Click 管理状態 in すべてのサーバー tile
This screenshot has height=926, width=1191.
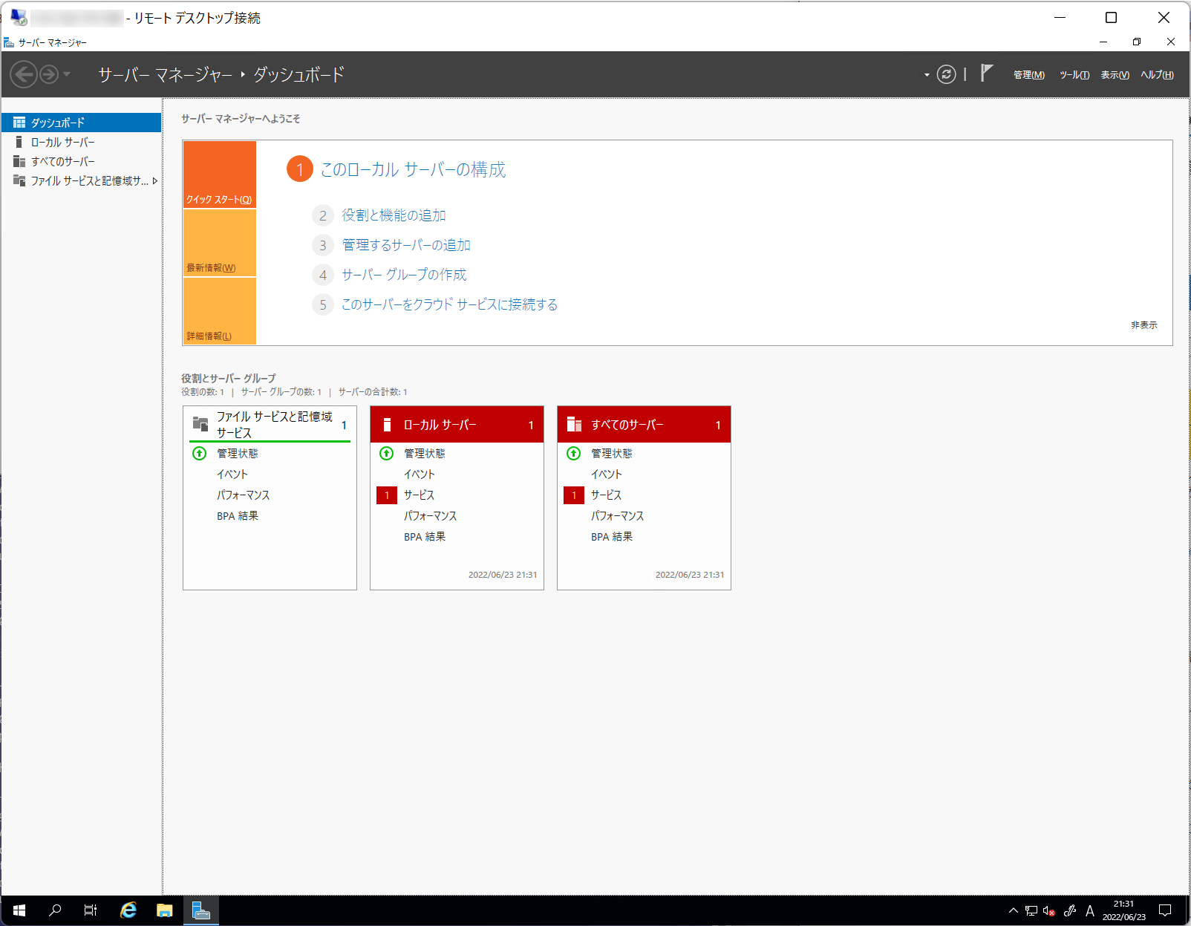click(612, 454)
